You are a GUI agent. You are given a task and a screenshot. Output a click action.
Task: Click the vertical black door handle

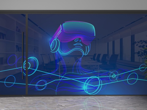23,56
